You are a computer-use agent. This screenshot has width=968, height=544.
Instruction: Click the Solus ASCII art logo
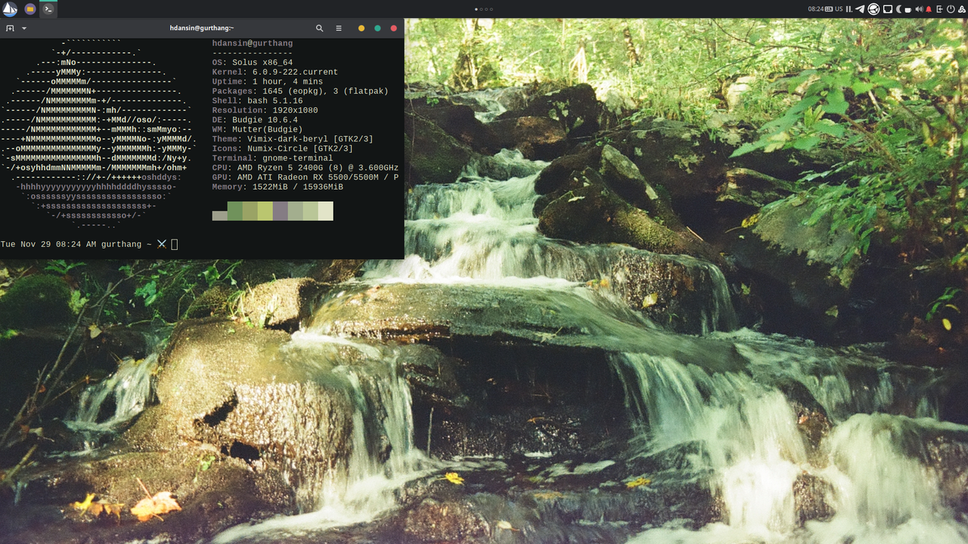[98, 134]
